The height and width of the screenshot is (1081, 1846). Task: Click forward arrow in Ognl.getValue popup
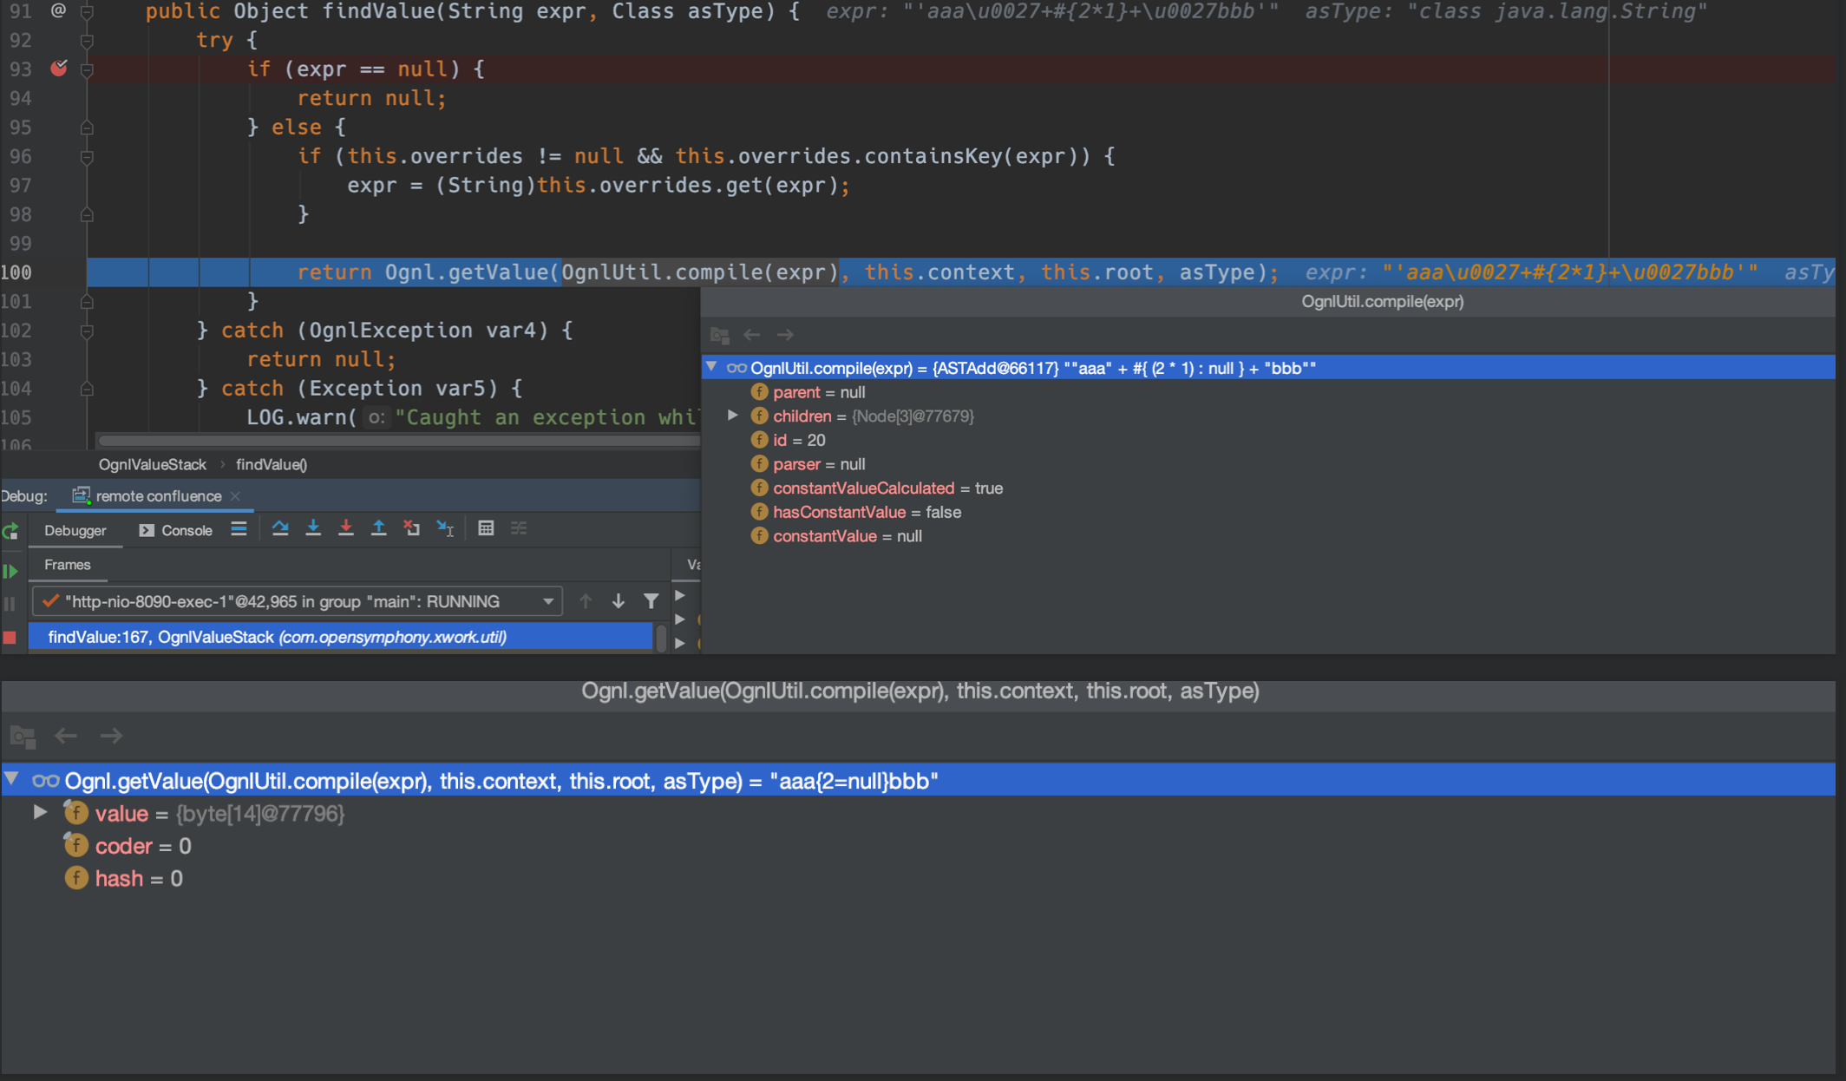111,736
